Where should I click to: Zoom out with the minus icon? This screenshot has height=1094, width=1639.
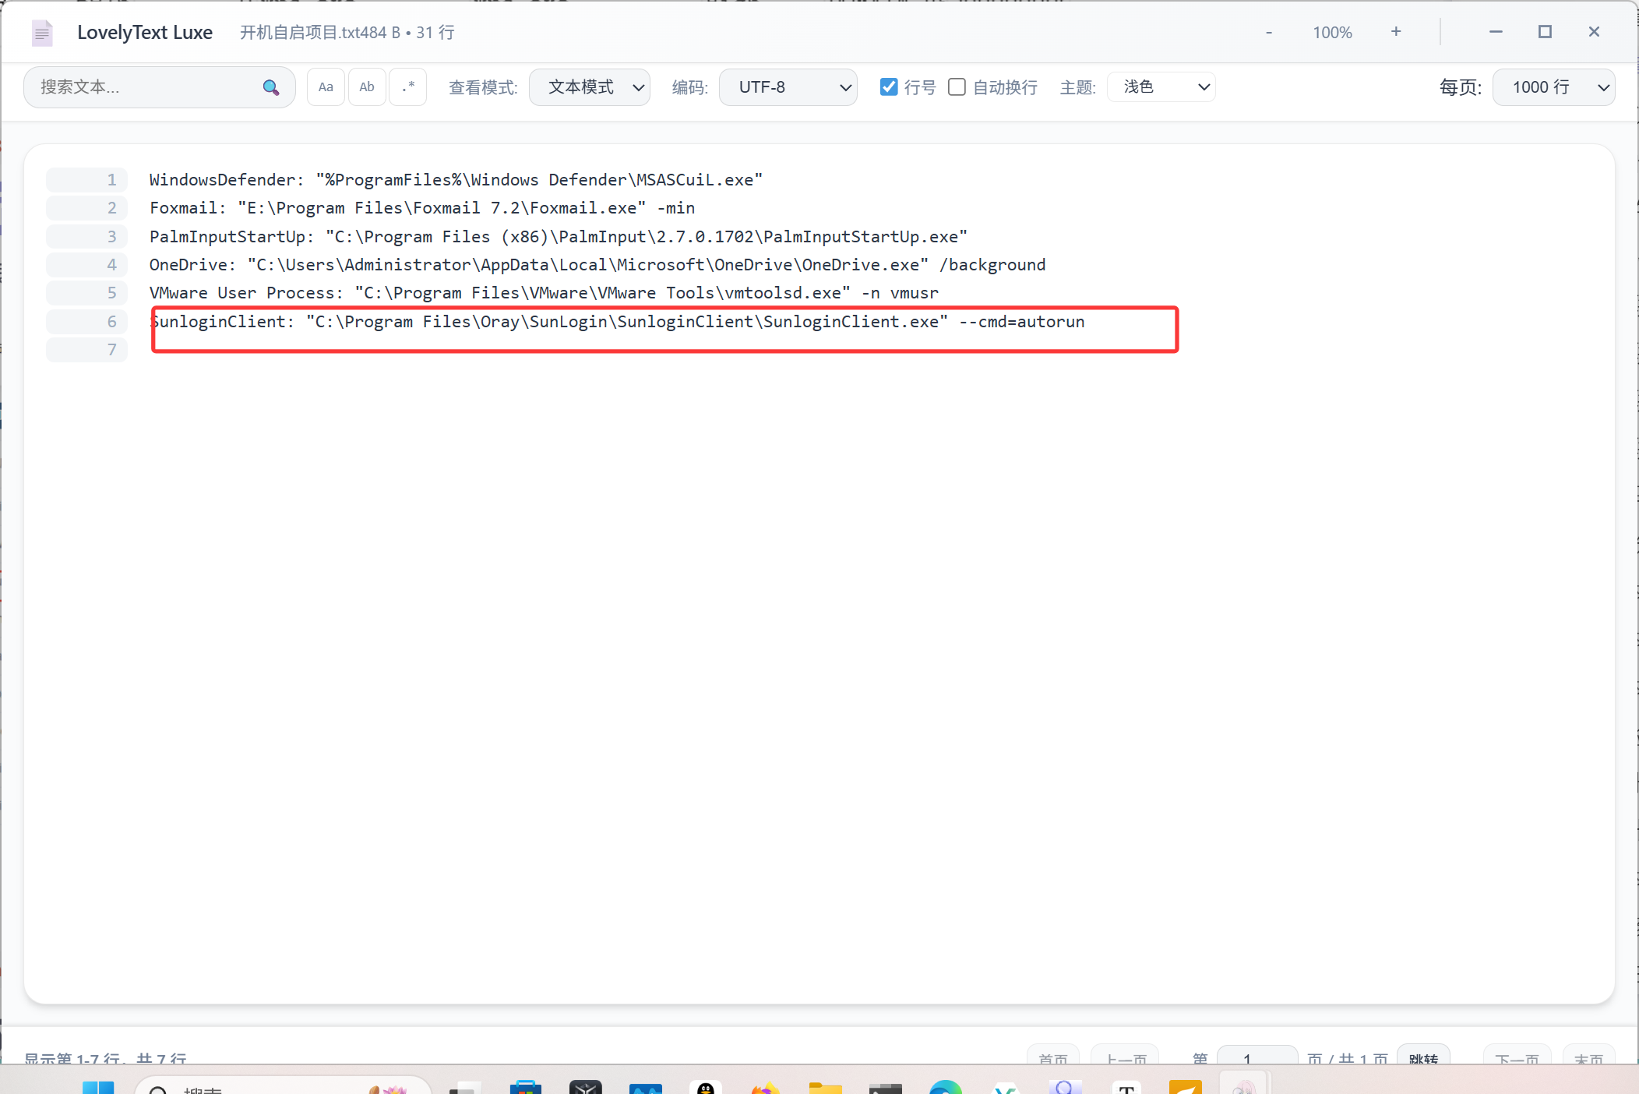point(1269,33)
